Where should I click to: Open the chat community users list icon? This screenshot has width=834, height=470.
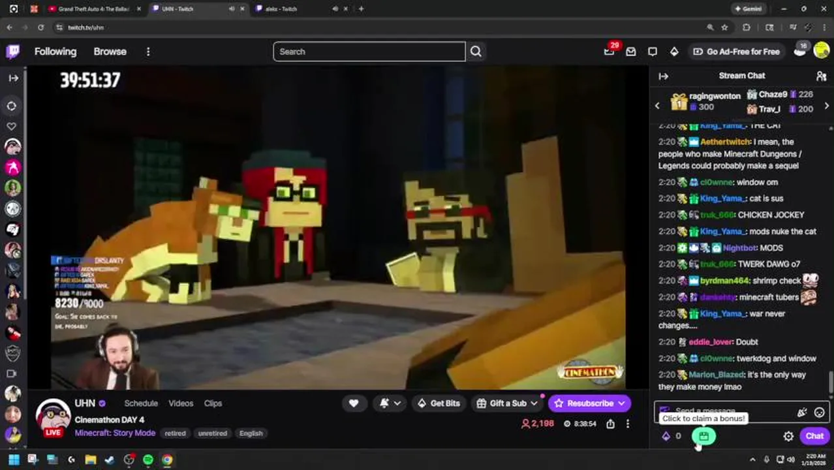(x=821, y=76)
